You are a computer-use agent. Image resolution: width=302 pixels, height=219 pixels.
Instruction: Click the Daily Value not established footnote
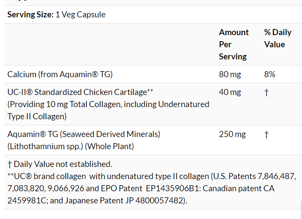tap(60, 164)
